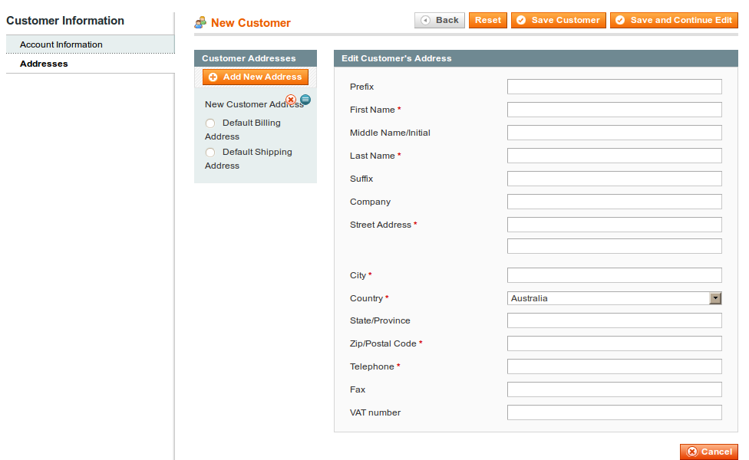Click the Reset button
The height and width of the screenshot is (460, 749).
pos(488,21)
